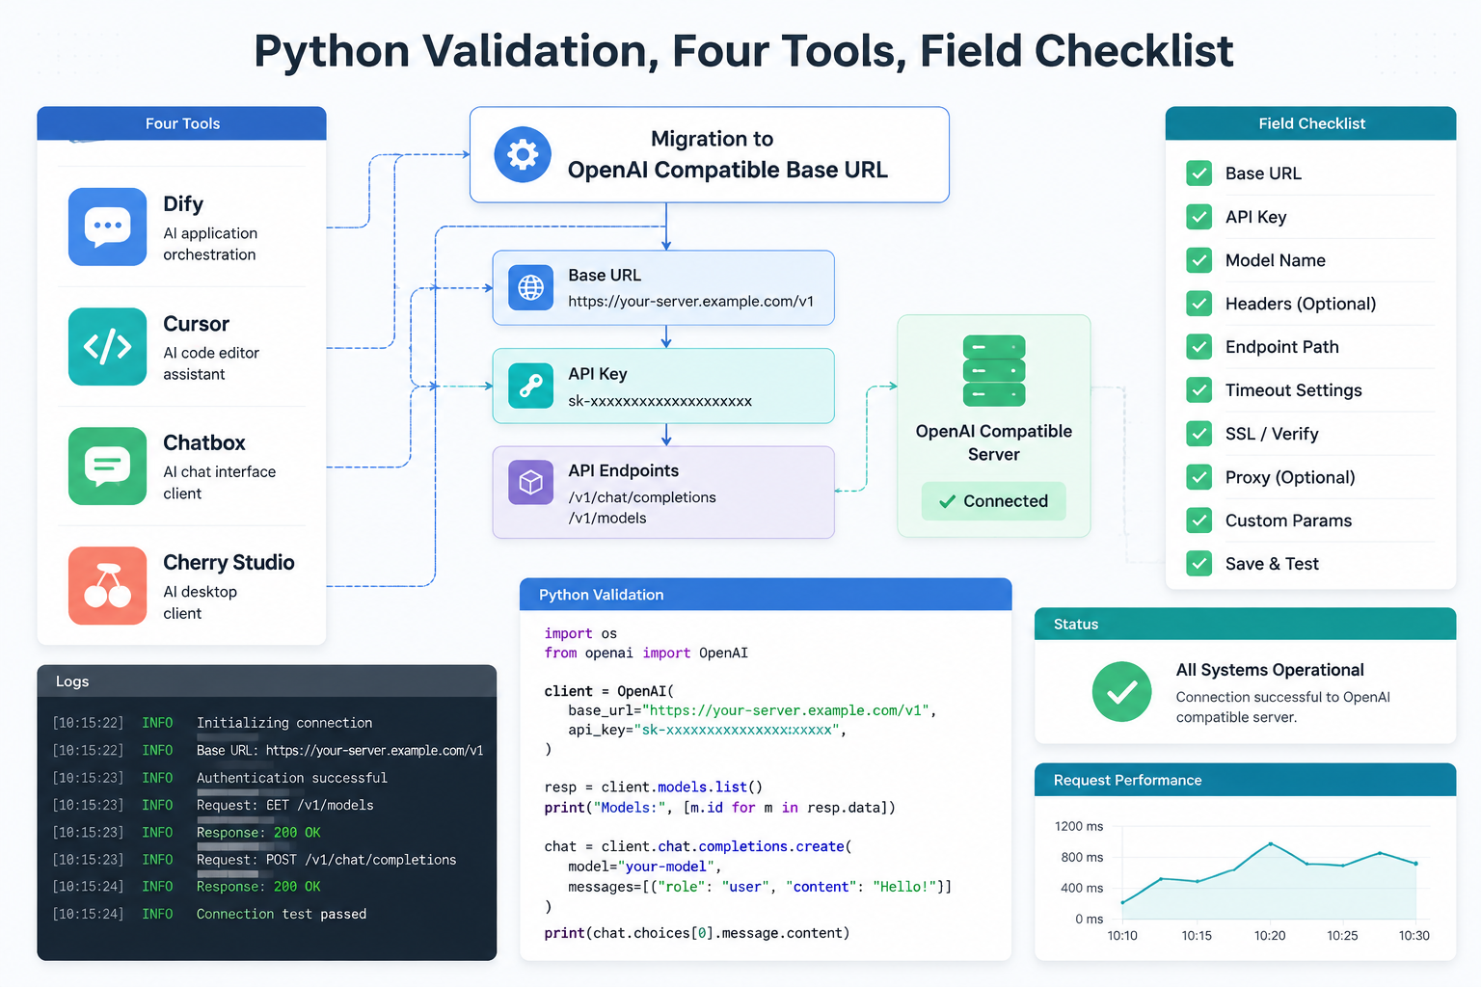
Task: Click the print(chat.choices[0].message.content) line
Action: point(697,933)
